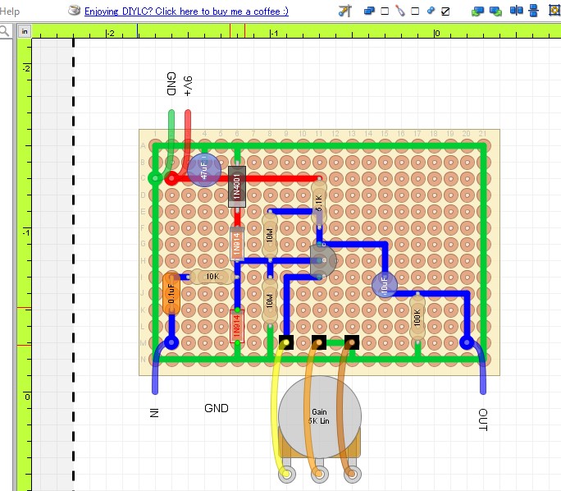The width and height of the screenshot is (561, 491).
Task: Select the highlighted lower 1N914 diode
Action: coord(237,326)
